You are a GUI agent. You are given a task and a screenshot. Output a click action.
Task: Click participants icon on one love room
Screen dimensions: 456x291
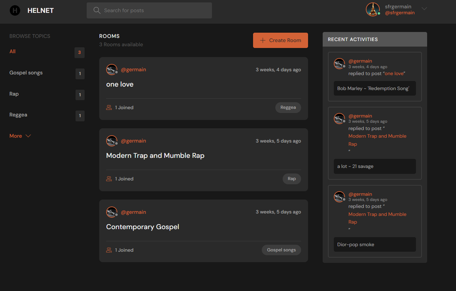point(109,107)
